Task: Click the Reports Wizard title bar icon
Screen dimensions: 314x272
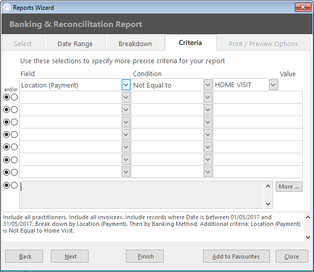Action: point(7,8)
